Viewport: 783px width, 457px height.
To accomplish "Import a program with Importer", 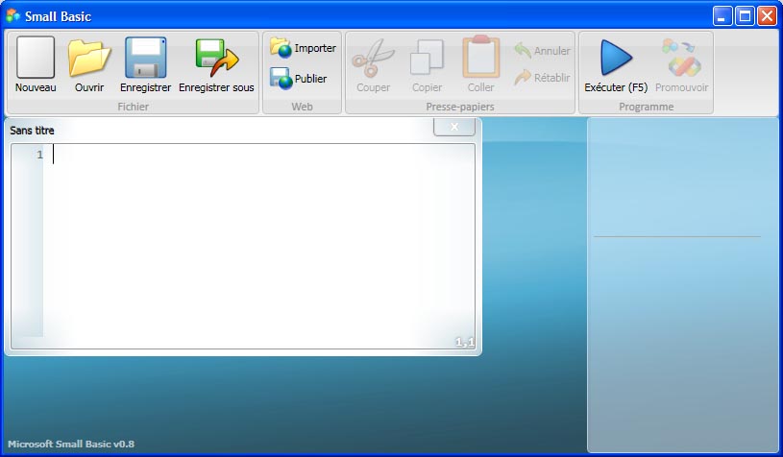I will 304,48.
